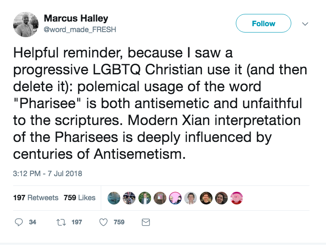Click the like count beside the heart
Image resolution: width=326 pixels, height=245 pixels.
[119, 222]
